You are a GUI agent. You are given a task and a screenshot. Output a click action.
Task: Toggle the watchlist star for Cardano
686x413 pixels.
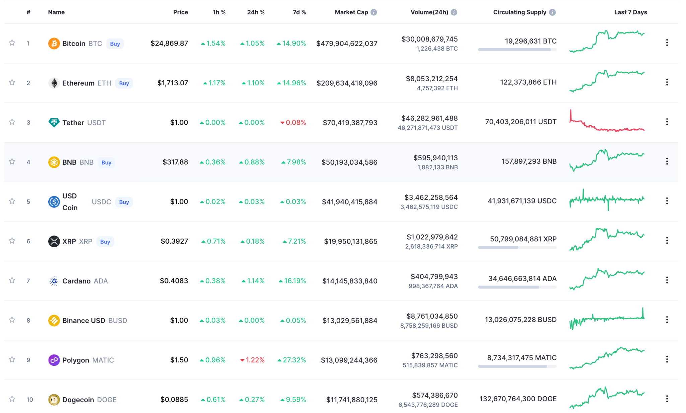[12, 281]
